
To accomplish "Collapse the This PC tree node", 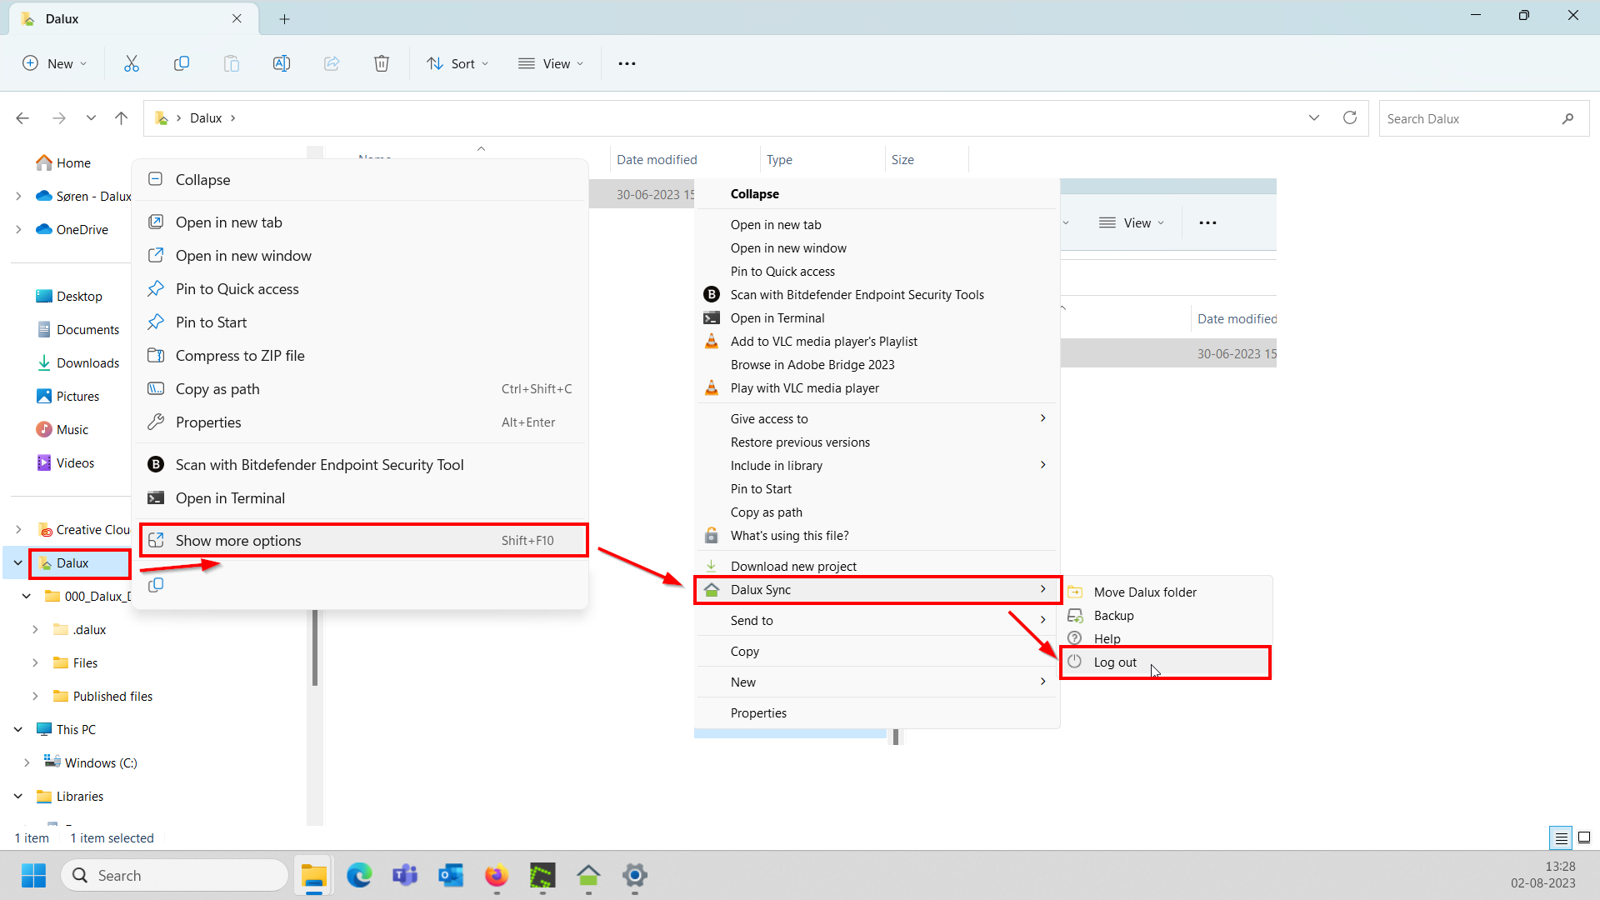I will (x=18, y=729).
